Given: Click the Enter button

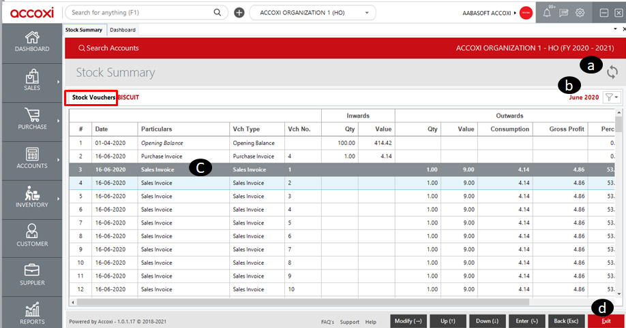Looking at the screenshot, I should [526, 321].
